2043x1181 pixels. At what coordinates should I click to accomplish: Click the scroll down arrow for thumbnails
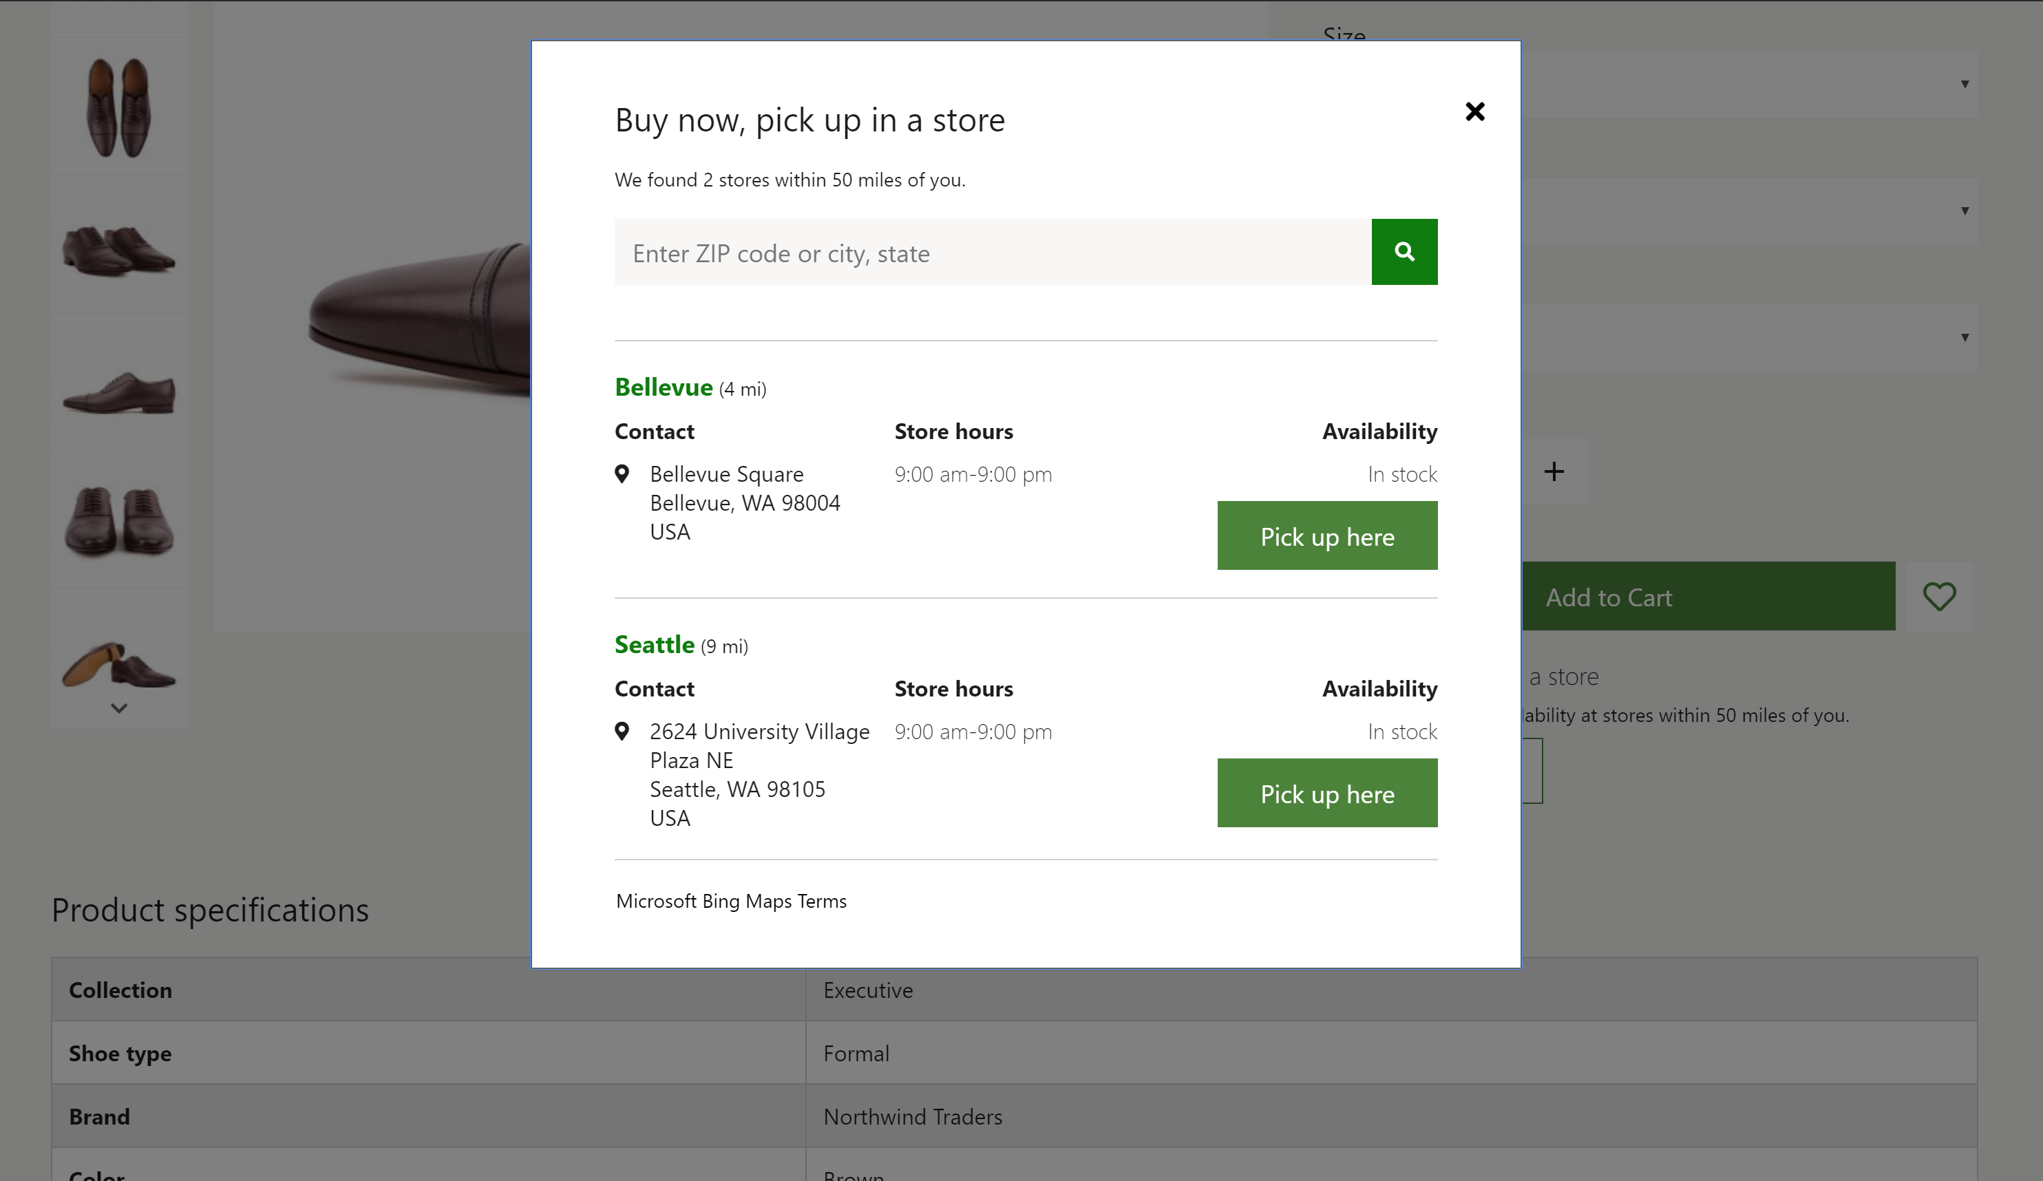(121, 709)
